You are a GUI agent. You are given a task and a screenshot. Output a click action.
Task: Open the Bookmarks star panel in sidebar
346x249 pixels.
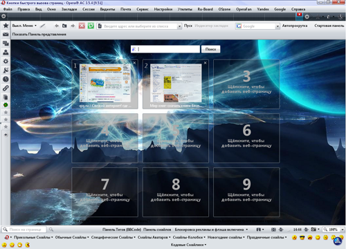[6, 26]
